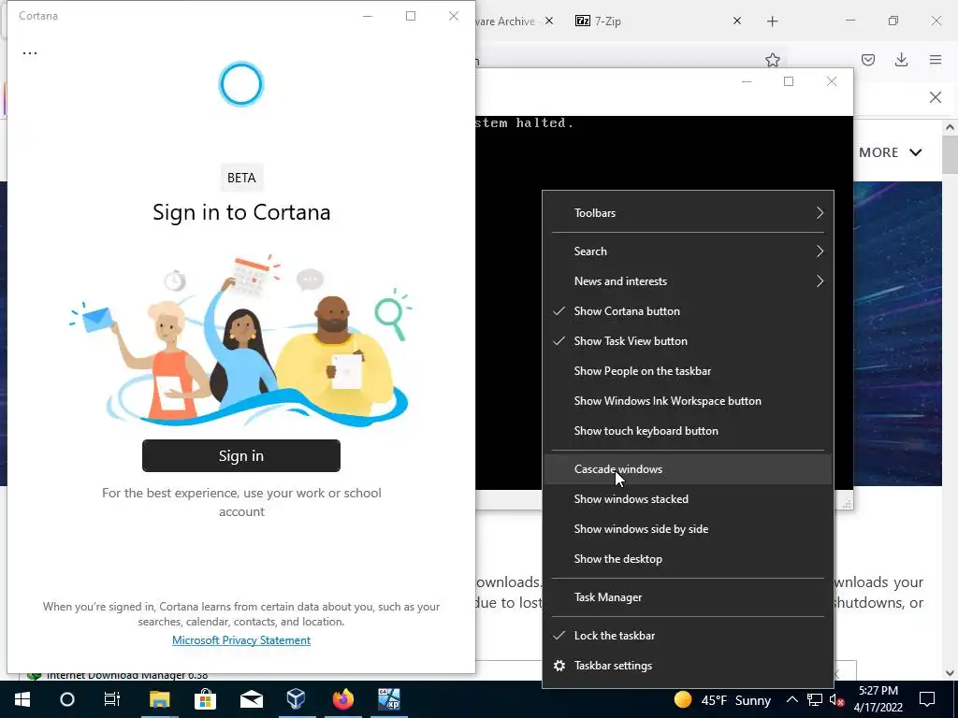
Task: Expand the Toolbars submenu
Action: coord(688,213)
